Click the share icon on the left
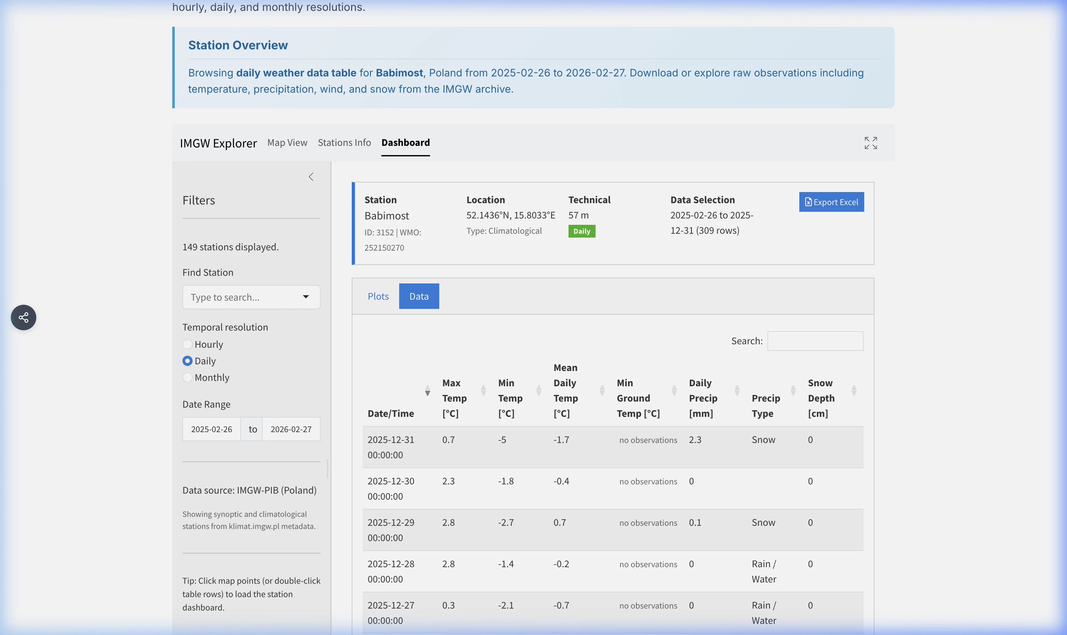The image size is (1067, 635). pos(23,317)
